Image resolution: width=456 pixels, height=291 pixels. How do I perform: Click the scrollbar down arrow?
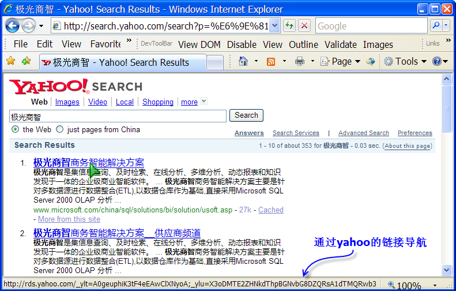[446, 270]
